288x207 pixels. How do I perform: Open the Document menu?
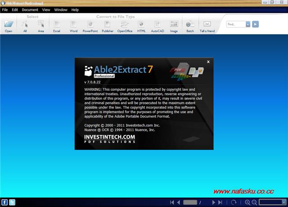(x=30, y=10)
